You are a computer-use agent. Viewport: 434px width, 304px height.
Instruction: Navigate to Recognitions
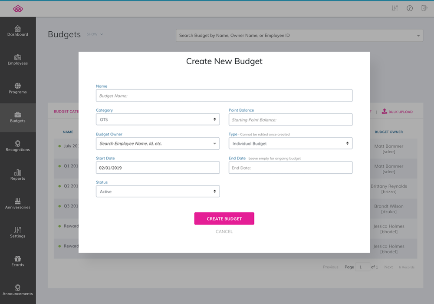click(18, 147)
